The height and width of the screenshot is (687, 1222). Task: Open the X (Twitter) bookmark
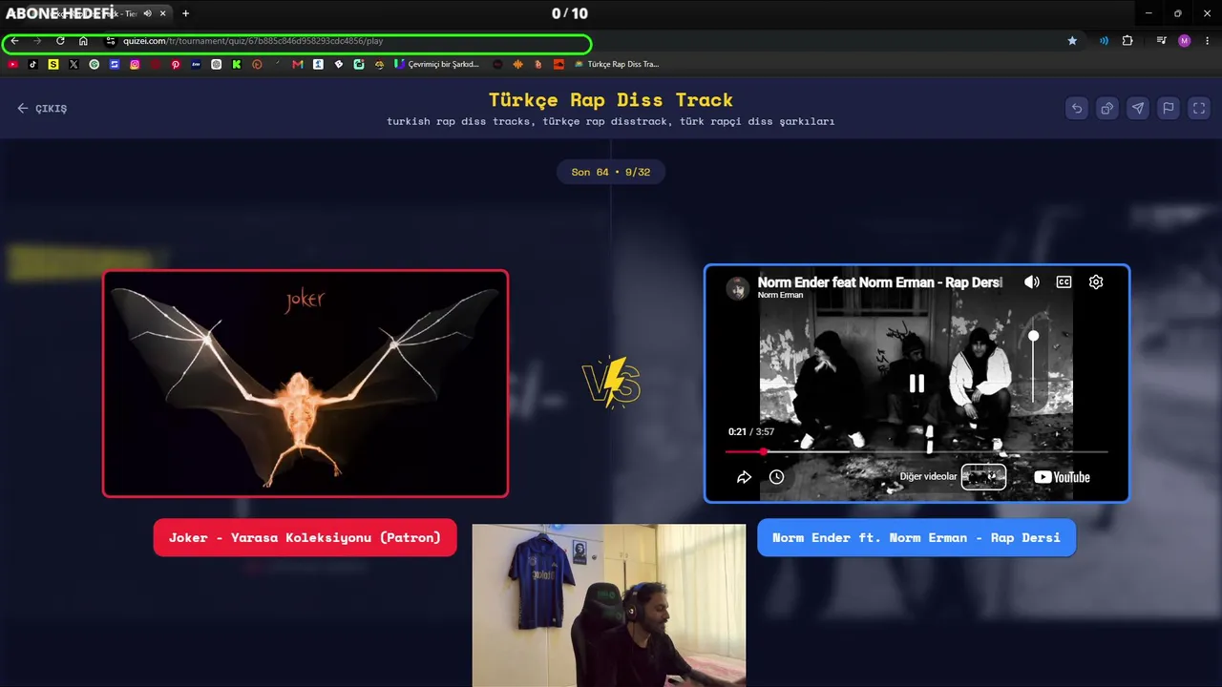74,64
